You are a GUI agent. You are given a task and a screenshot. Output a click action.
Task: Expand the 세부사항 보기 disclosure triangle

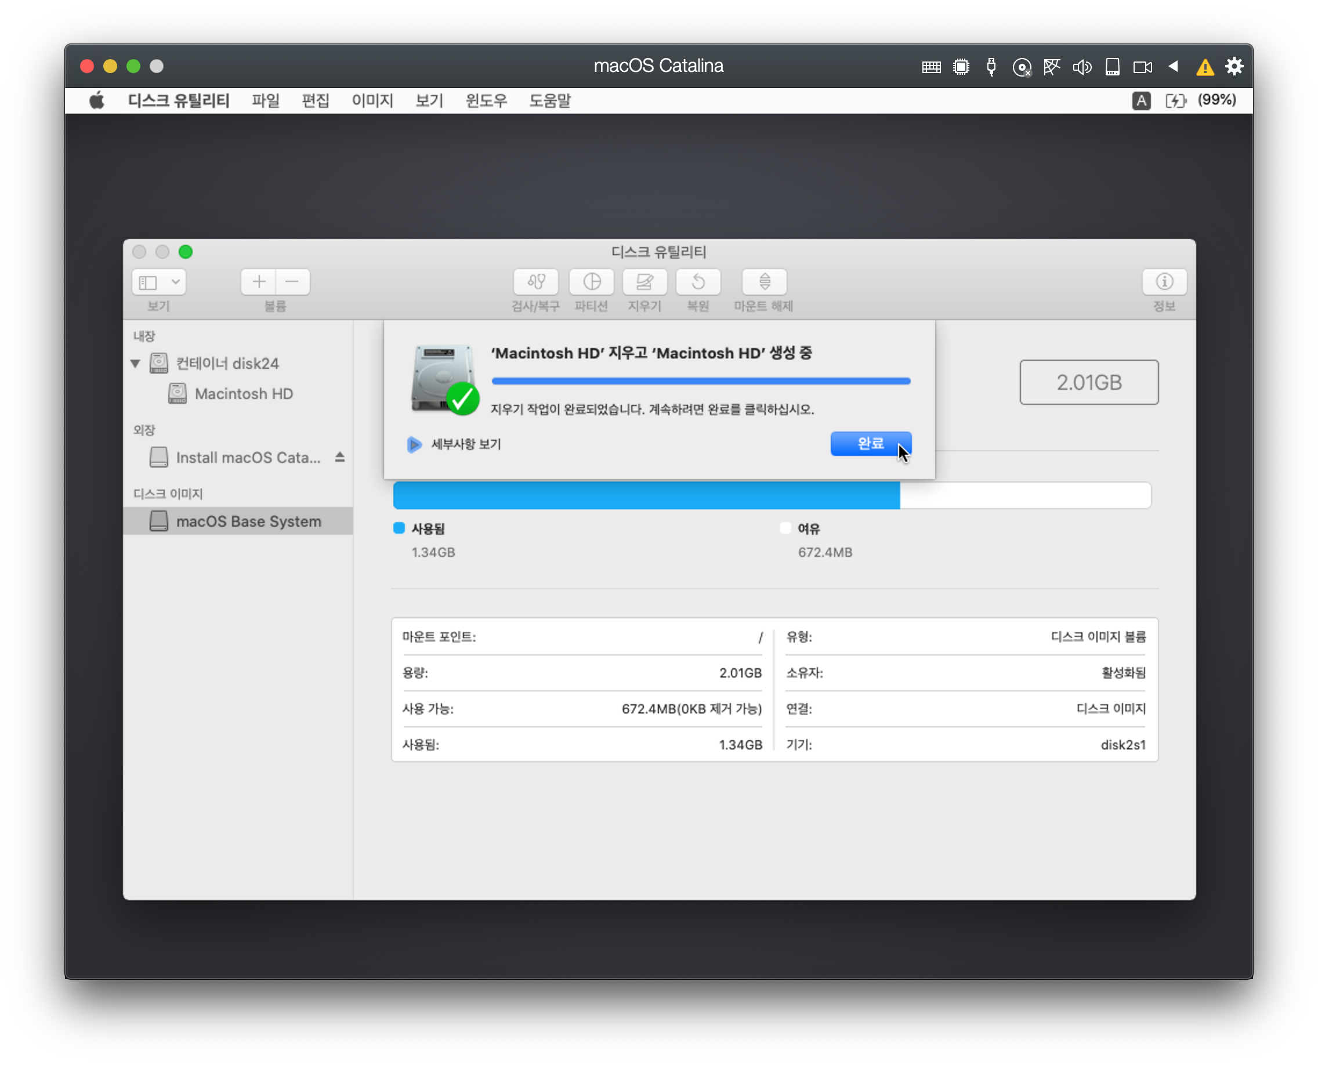414,444
